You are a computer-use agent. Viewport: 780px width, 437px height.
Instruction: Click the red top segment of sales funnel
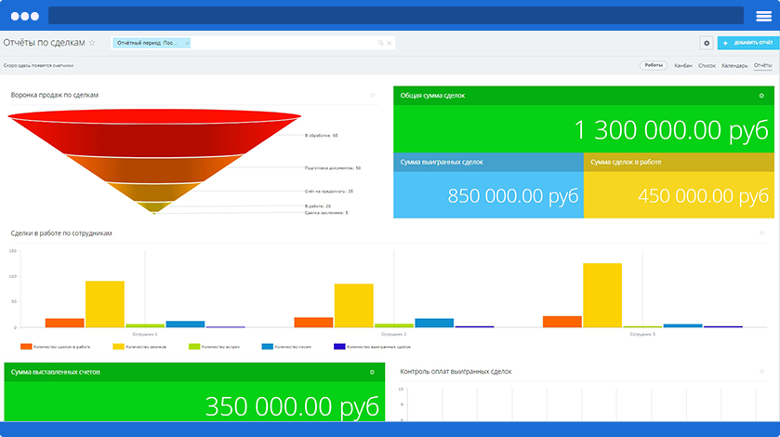tap(154, 130)
